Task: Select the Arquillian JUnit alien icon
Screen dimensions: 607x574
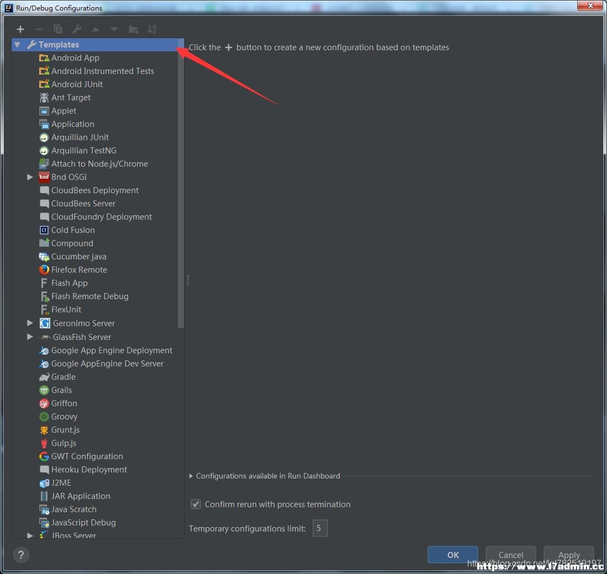Action: click(x=44, y=137)
